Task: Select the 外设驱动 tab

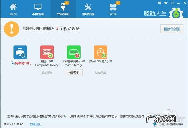Action: coord(63,9)
